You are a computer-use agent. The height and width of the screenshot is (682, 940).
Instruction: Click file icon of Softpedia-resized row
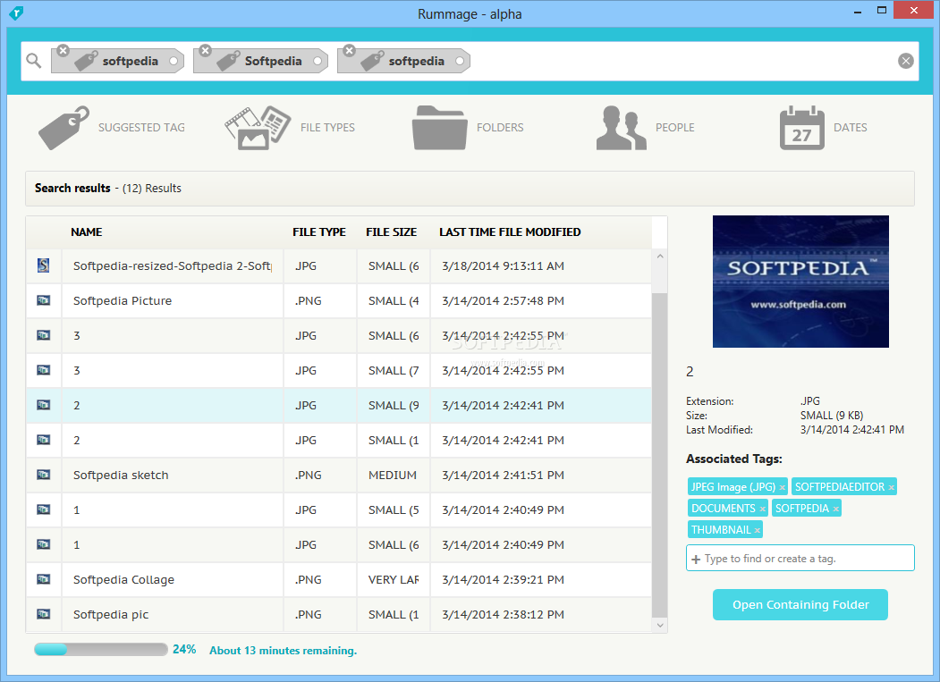[x=43, y=265]
